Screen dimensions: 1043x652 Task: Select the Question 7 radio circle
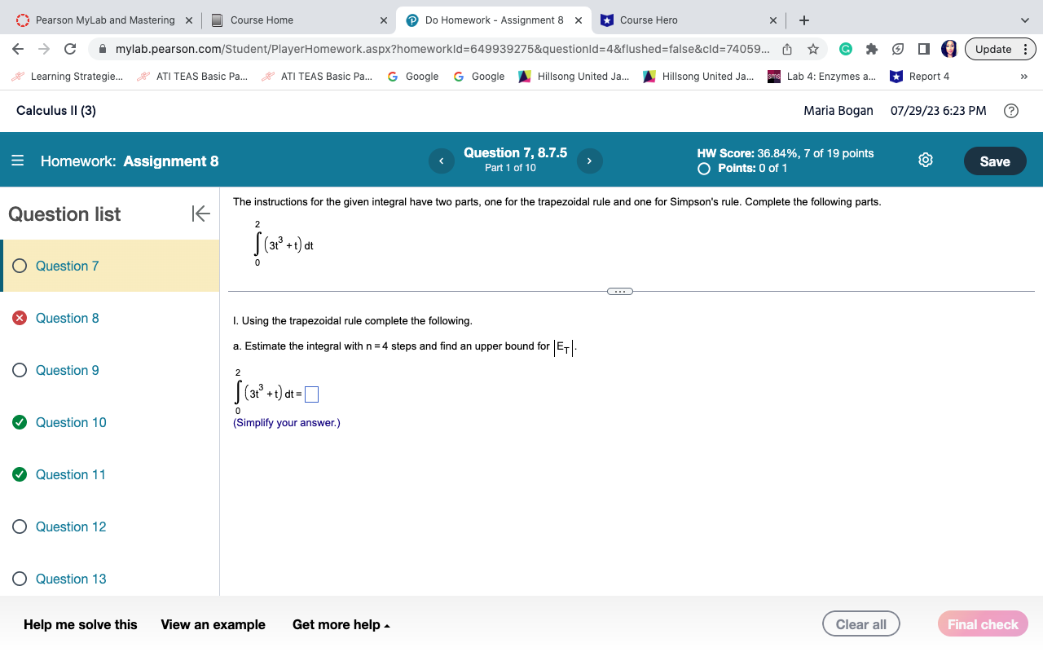pyautogui.click(x=19, y=265)
